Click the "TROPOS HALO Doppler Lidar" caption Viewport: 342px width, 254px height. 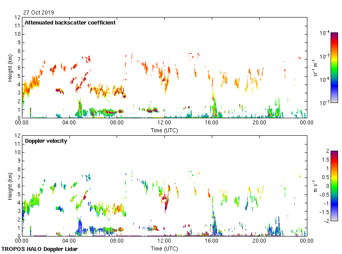tap(40, 249)
